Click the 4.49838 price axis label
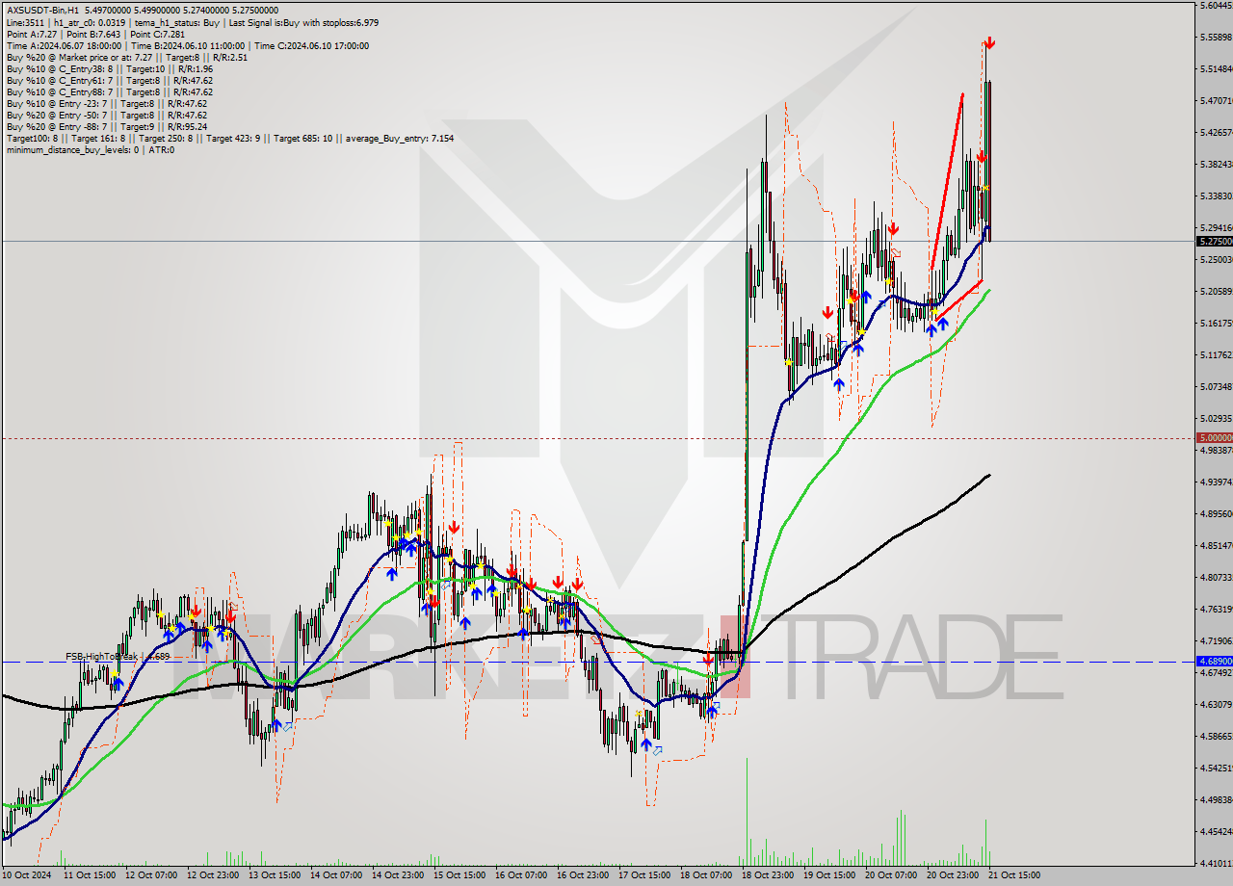The height and width of the screenshot is (886, 1233). [1215, 799]
